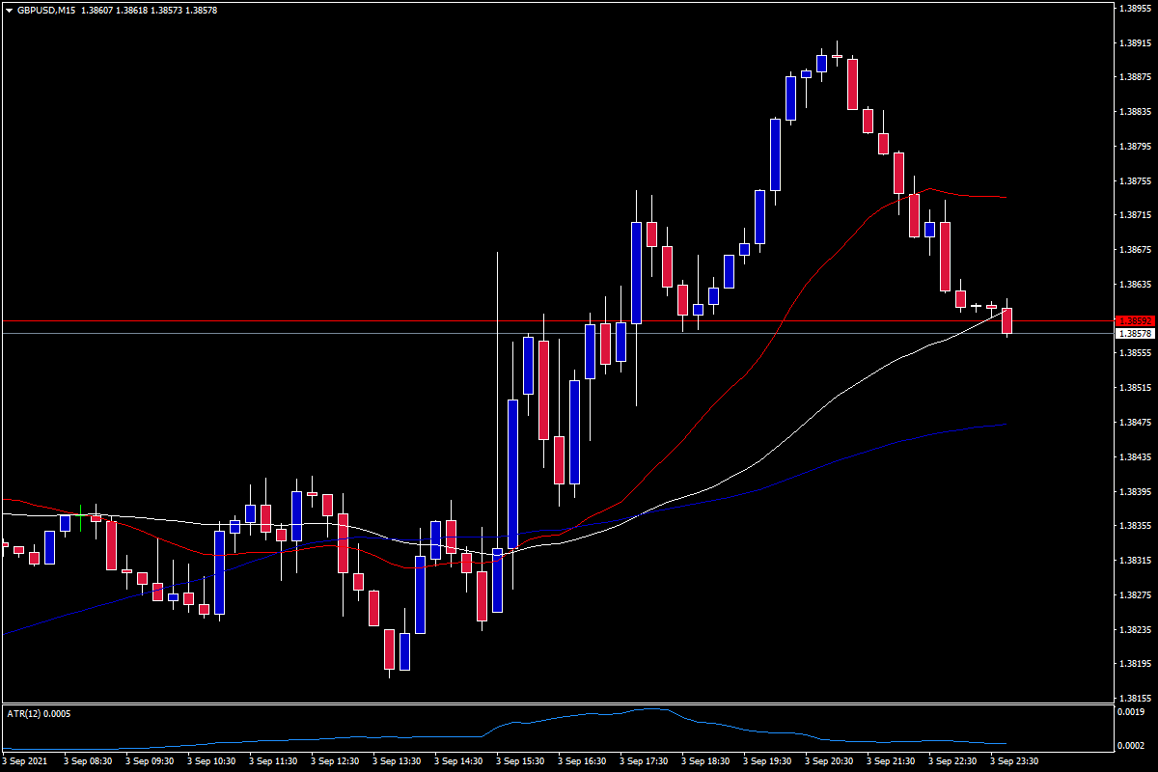Open the GBPUSD,M15 chart context dropdown arrow
The width and height of the screenshot is (1158, 772).
point(10,11)
